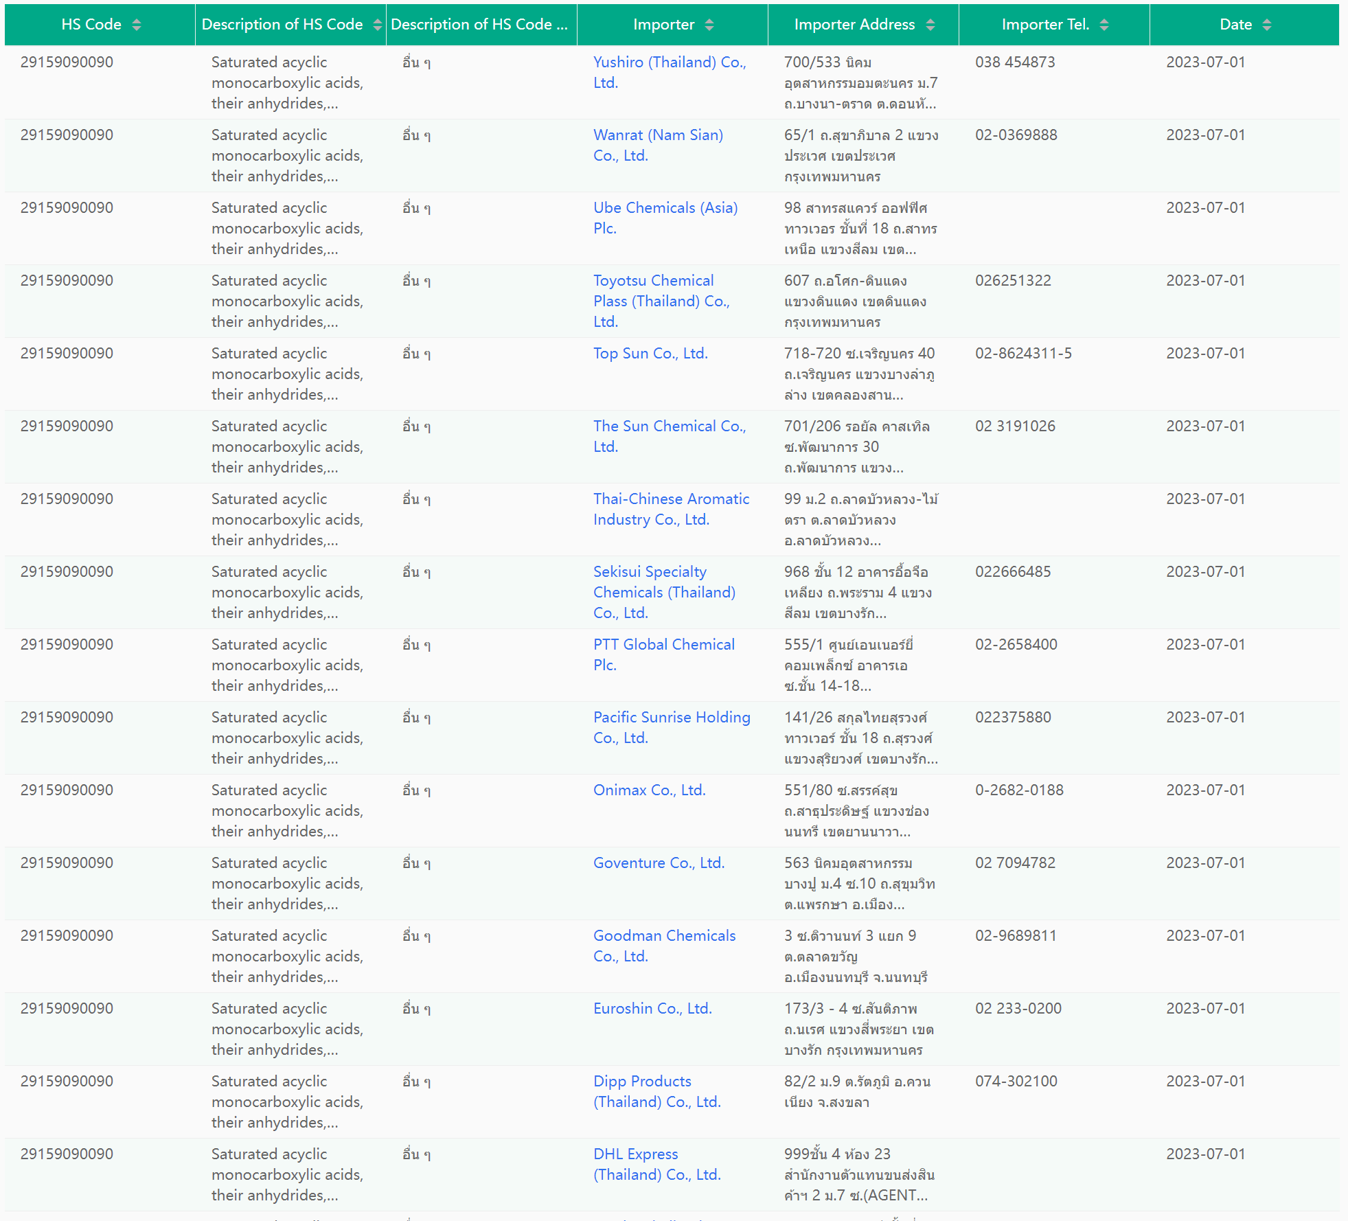Click address starting 141/26 in Pacific Sunrise row
1348x1221 pixels.
[x=861, y=738]
